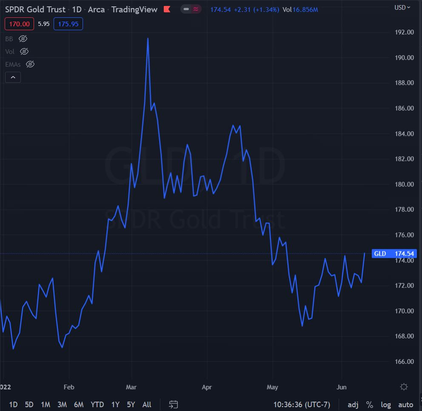This screenshot has width=422, height=411.
Task: Toggle adj dividend adjustment
Action: [353, 405]
